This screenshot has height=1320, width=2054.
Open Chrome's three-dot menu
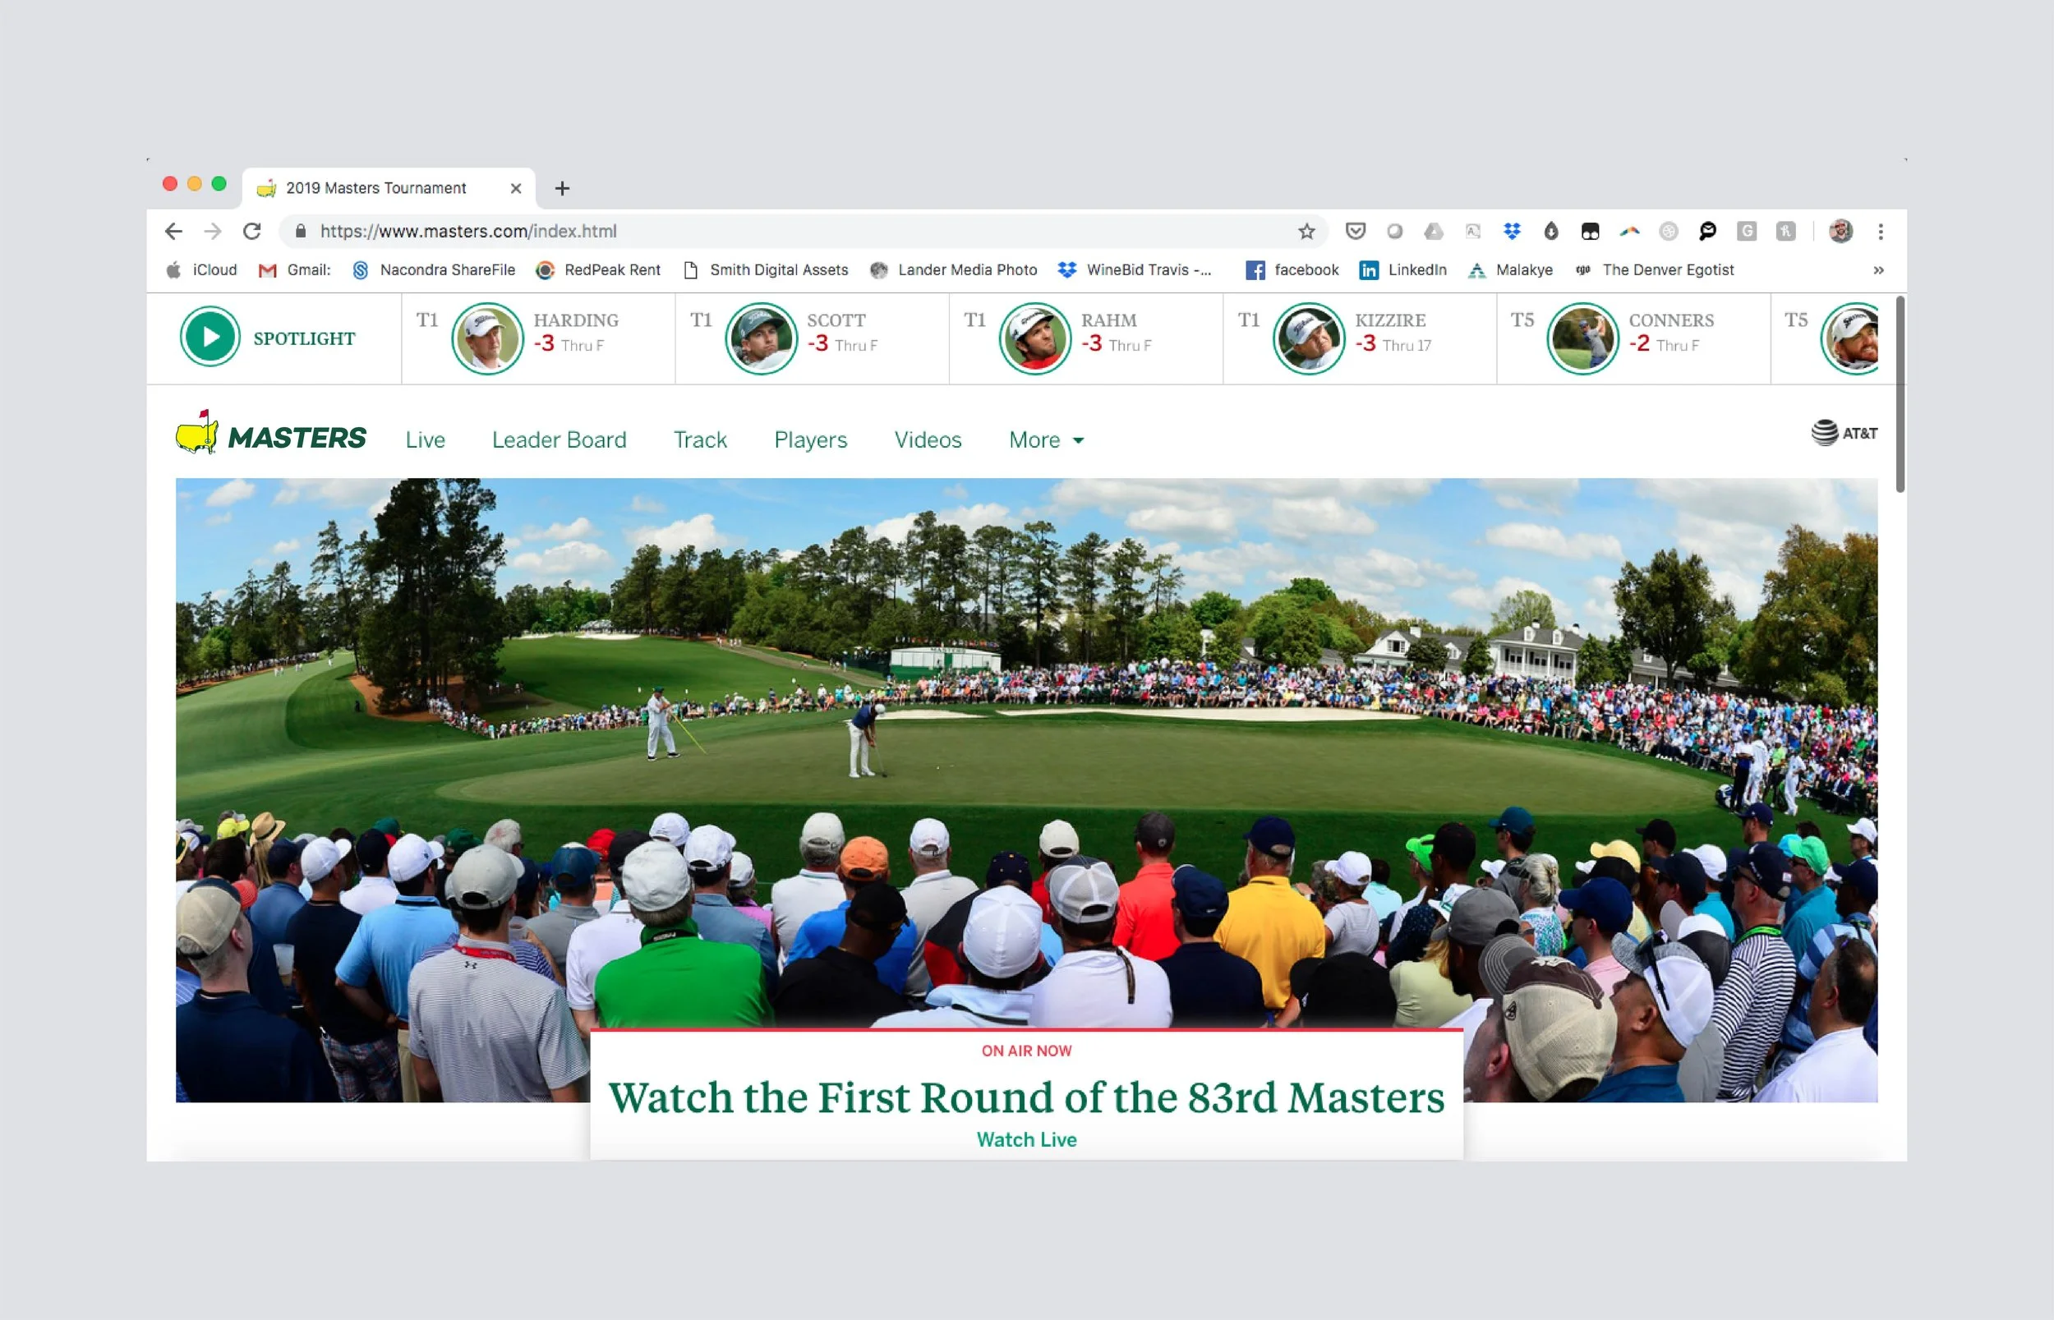click(1880, 232)
